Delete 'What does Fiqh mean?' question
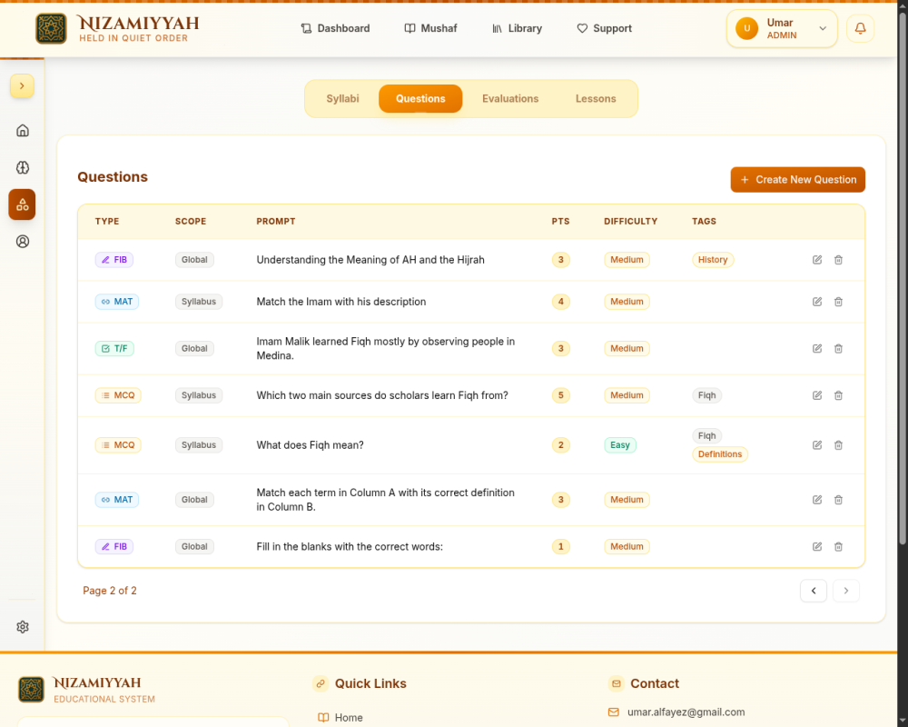Screen dimensions: 908x727 point(838,445)
